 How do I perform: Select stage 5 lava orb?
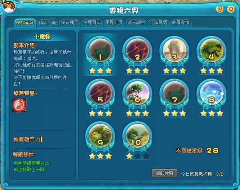click(100, 93)
